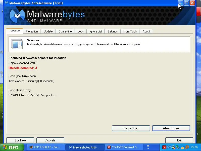Click the green arrow download tray icon
Image resolution: width=201 pixels, height=151 pixels.
178,147
